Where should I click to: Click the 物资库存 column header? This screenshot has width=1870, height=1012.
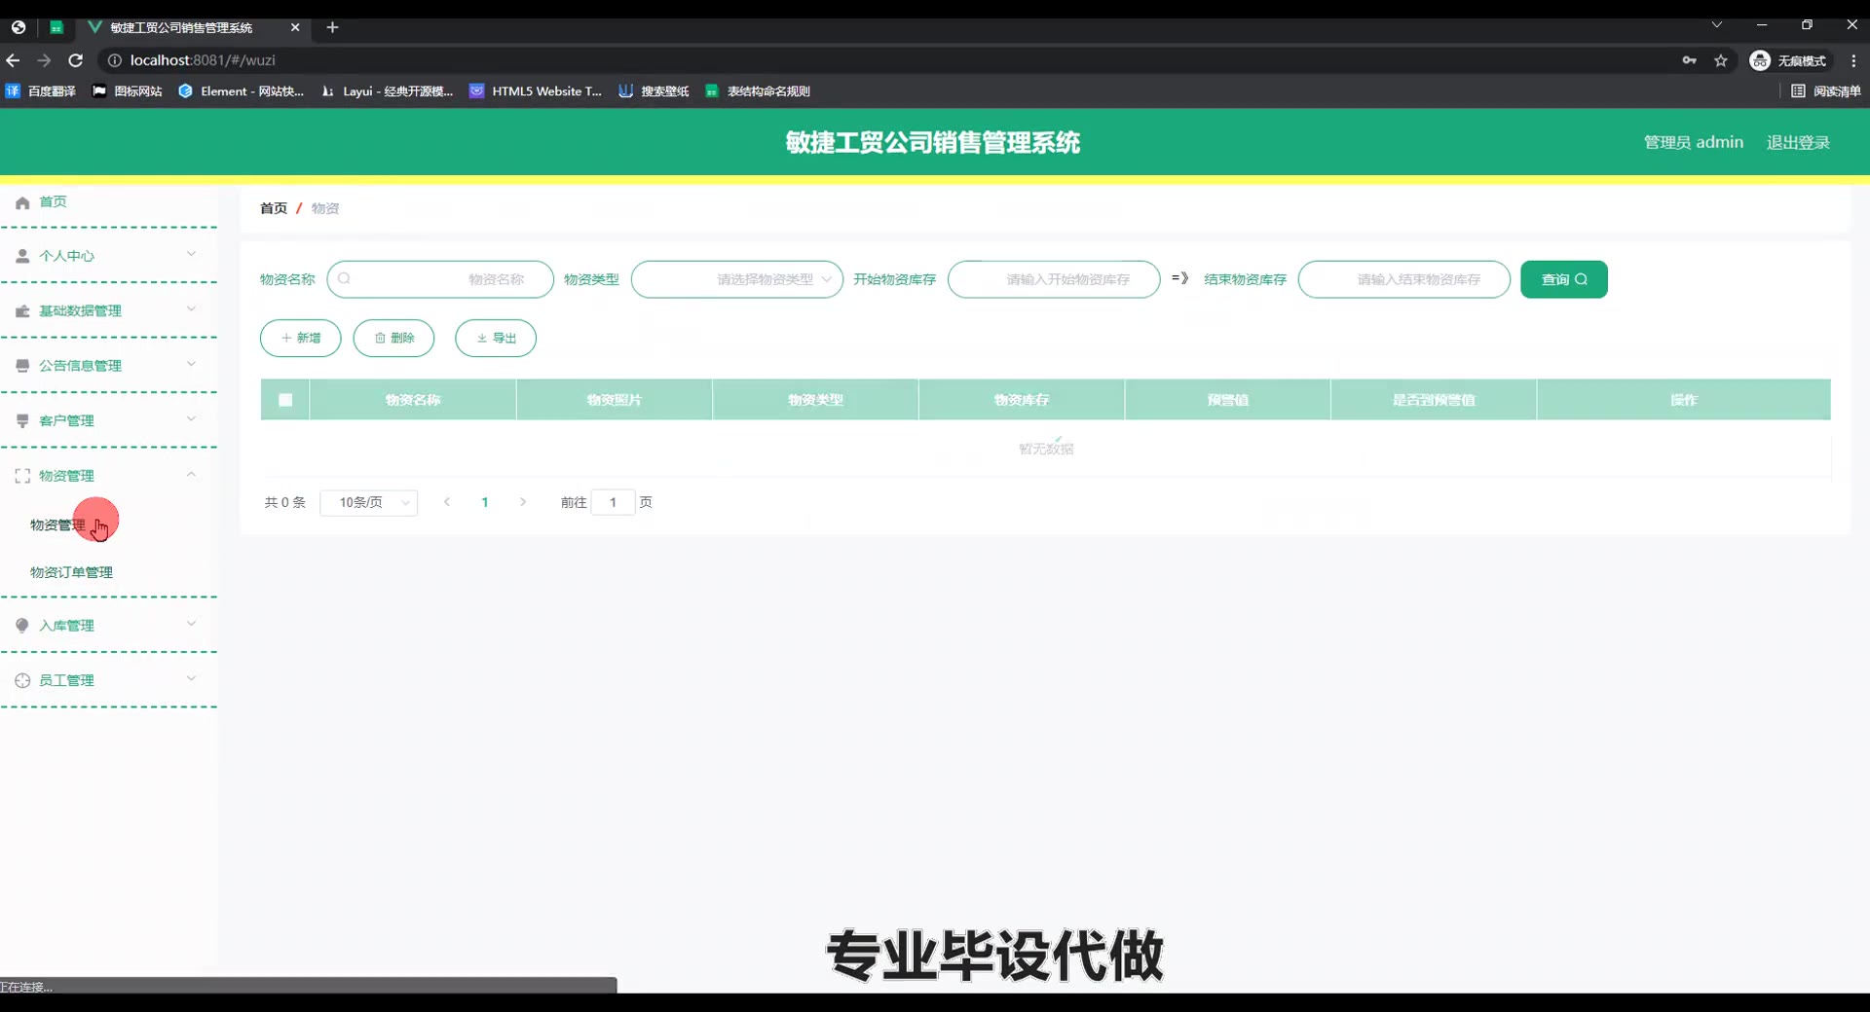(1022, 400)
